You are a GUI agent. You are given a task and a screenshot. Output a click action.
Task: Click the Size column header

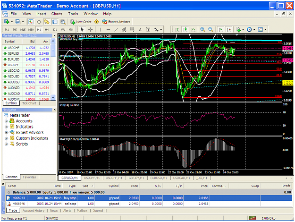tap(87, 186)
